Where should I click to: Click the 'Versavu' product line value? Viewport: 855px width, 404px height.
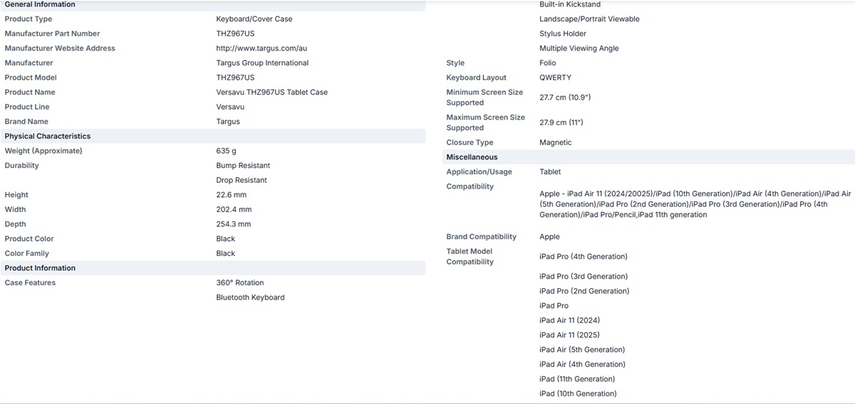pyautogui.click(x=230, y=107)
